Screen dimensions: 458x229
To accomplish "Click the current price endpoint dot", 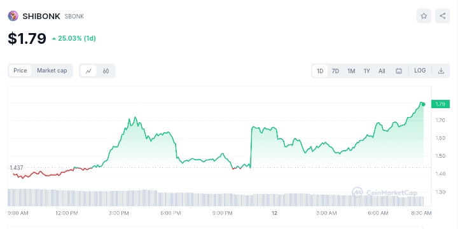I will pos(424,104).
